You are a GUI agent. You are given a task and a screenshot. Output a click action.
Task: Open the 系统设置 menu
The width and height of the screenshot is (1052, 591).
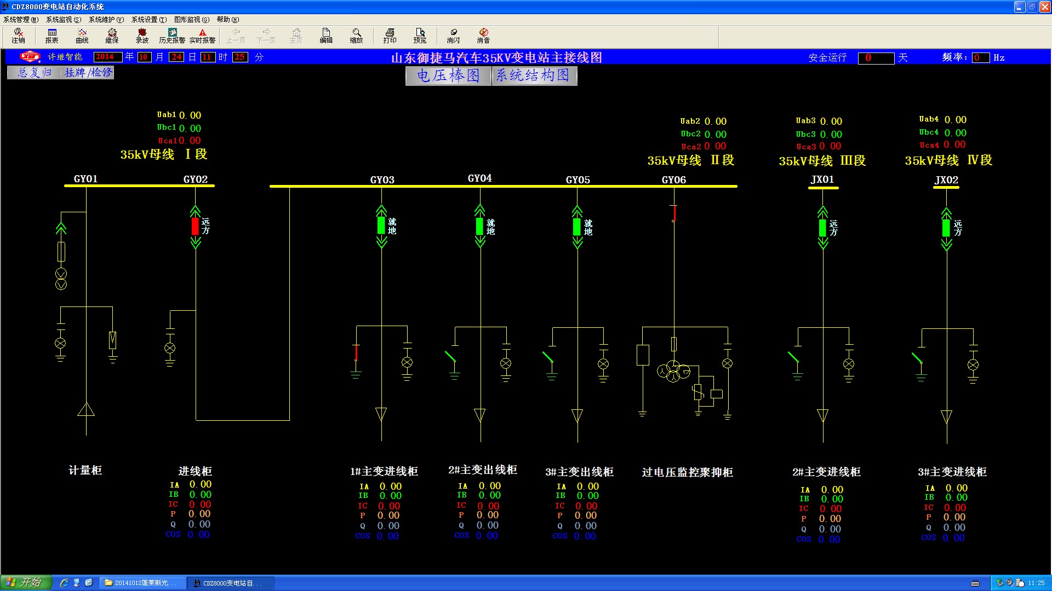point(148,19)
